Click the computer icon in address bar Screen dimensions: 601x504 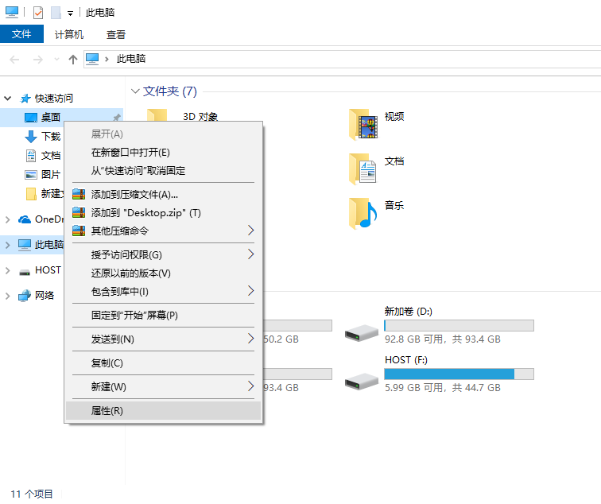(92, 59)
